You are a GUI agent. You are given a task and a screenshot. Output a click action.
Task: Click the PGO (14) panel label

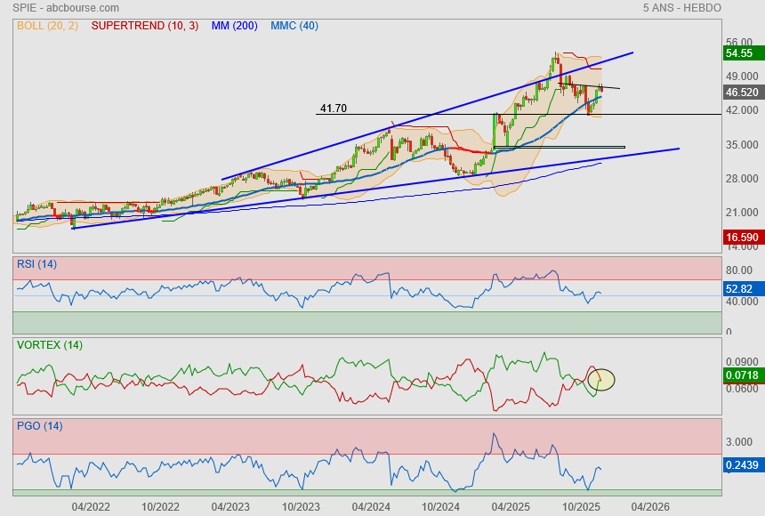click(39, 426)
